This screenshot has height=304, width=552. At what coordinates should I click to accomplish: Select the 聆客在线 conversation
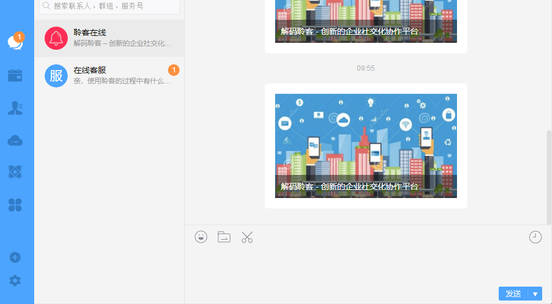[x=109, y=38]
